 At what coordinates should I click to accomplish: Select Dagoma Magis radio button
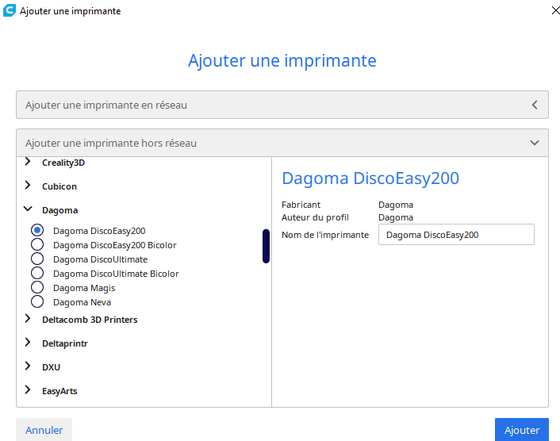pos(37,287)
